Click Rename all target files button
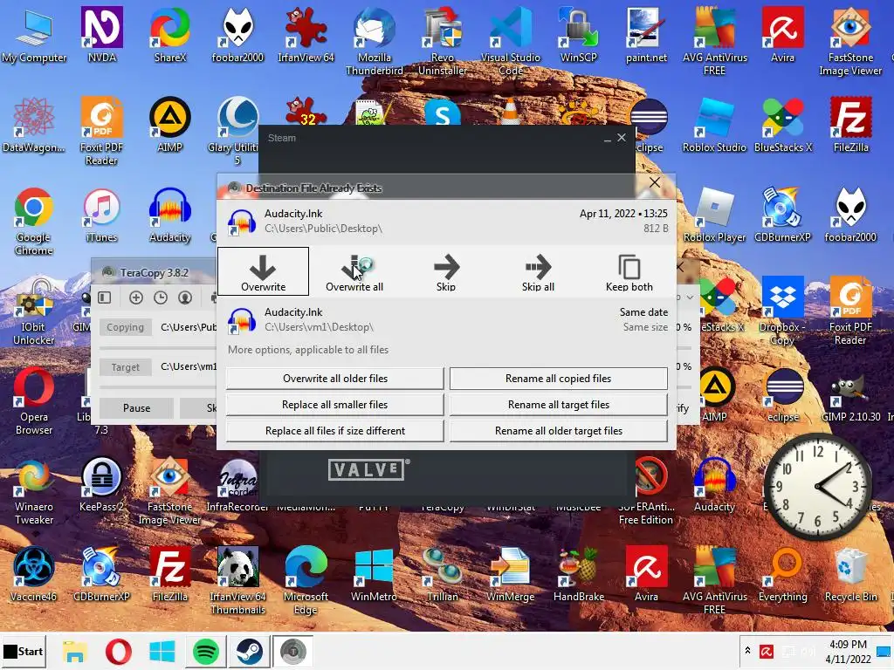The height and width of the screenshot is (670, 894). pyautogui.click(x=558, y=405)
